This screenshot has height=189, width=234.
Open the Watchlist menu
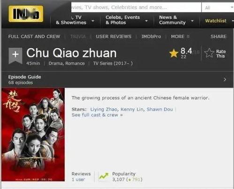click(x=219, y=21)
